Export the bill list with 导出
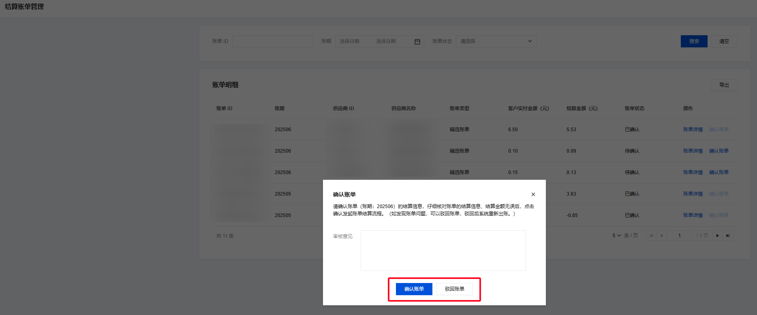The width and height of the screenshot is (757, 315). 724,85
